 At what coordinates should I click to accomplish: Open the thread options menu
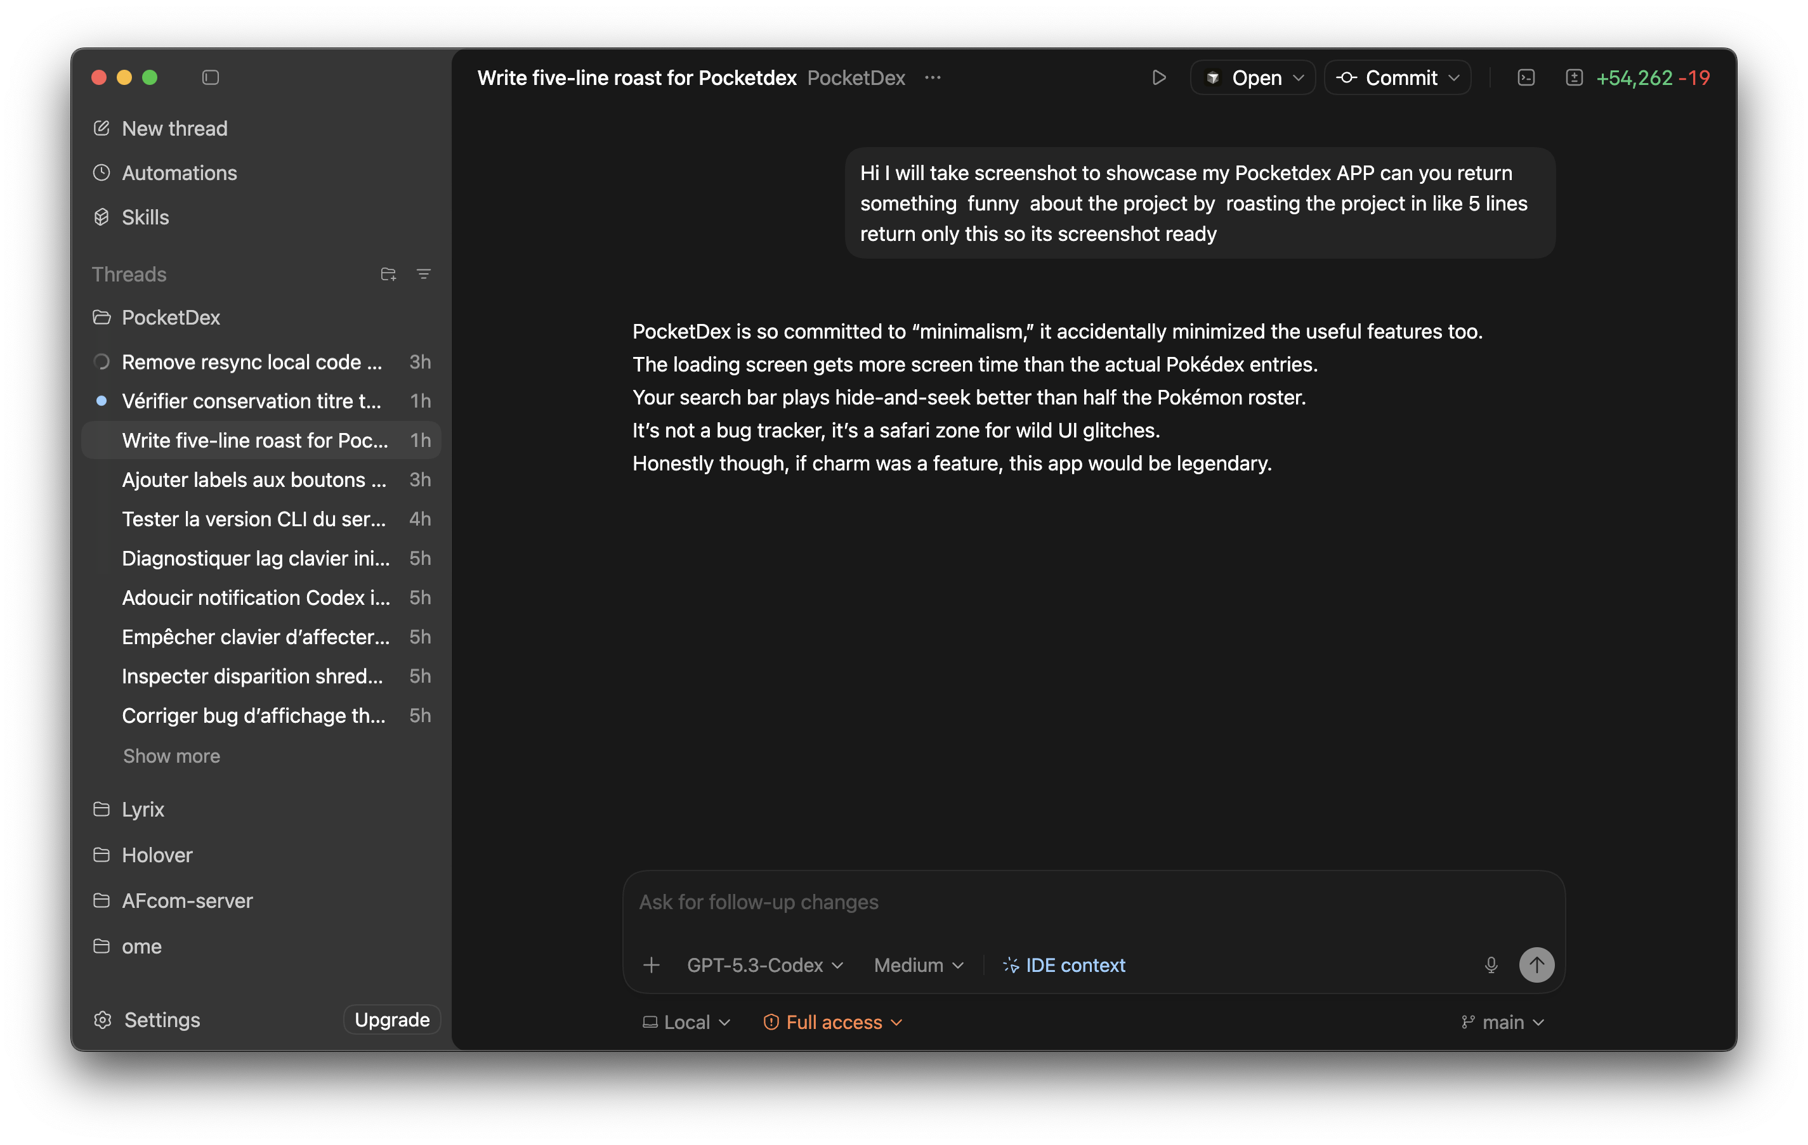pyautogui.click(x=933, y=77)
